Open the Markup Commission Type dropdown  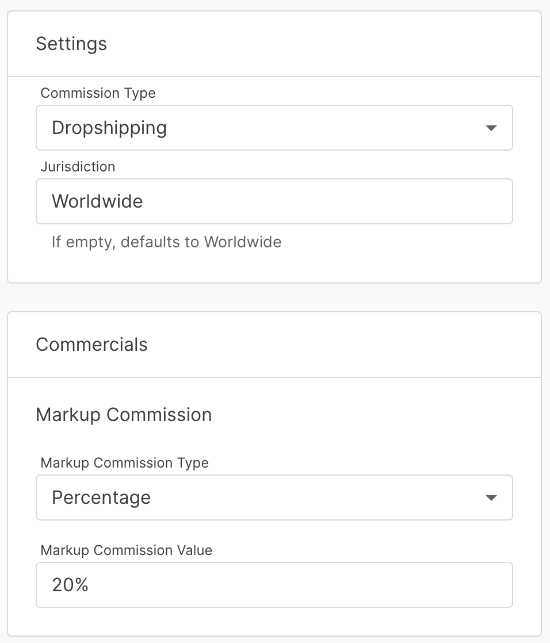274,497
